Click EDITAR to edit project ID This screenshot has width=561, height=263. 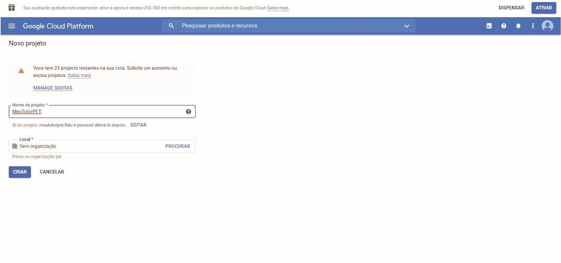[138, 125]
